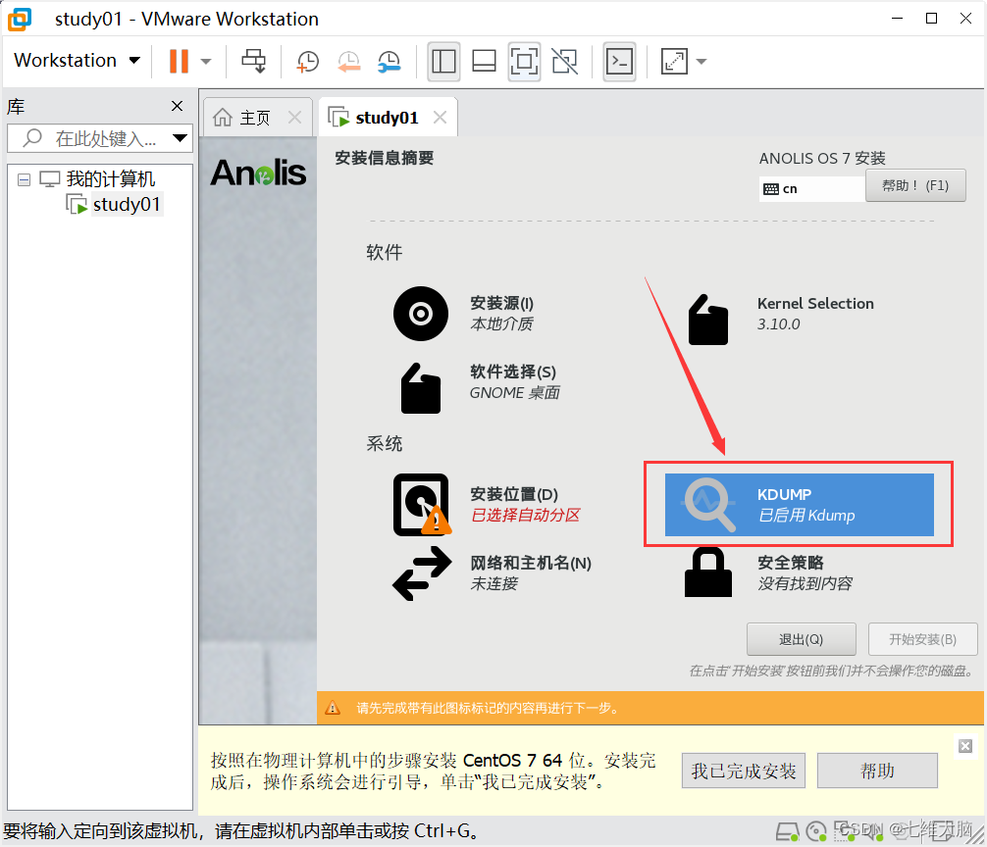Click the 已启用 Kdump status text

(x=806, y=516)
